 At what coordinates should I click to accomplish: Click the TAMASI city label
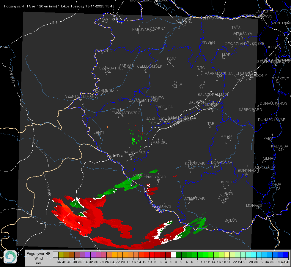click(x=226, y=136)
